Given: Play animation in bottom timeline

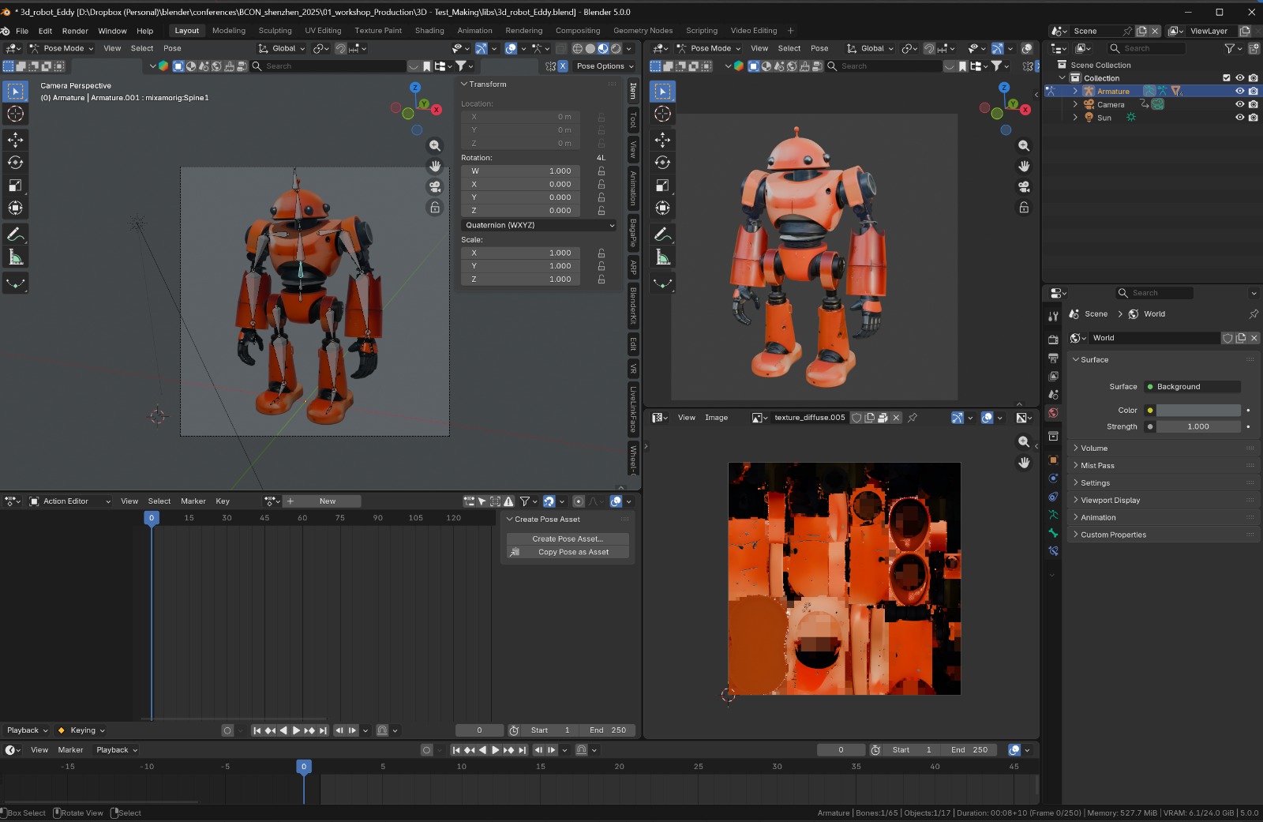Looking at the screenshot, I should 496,750.
